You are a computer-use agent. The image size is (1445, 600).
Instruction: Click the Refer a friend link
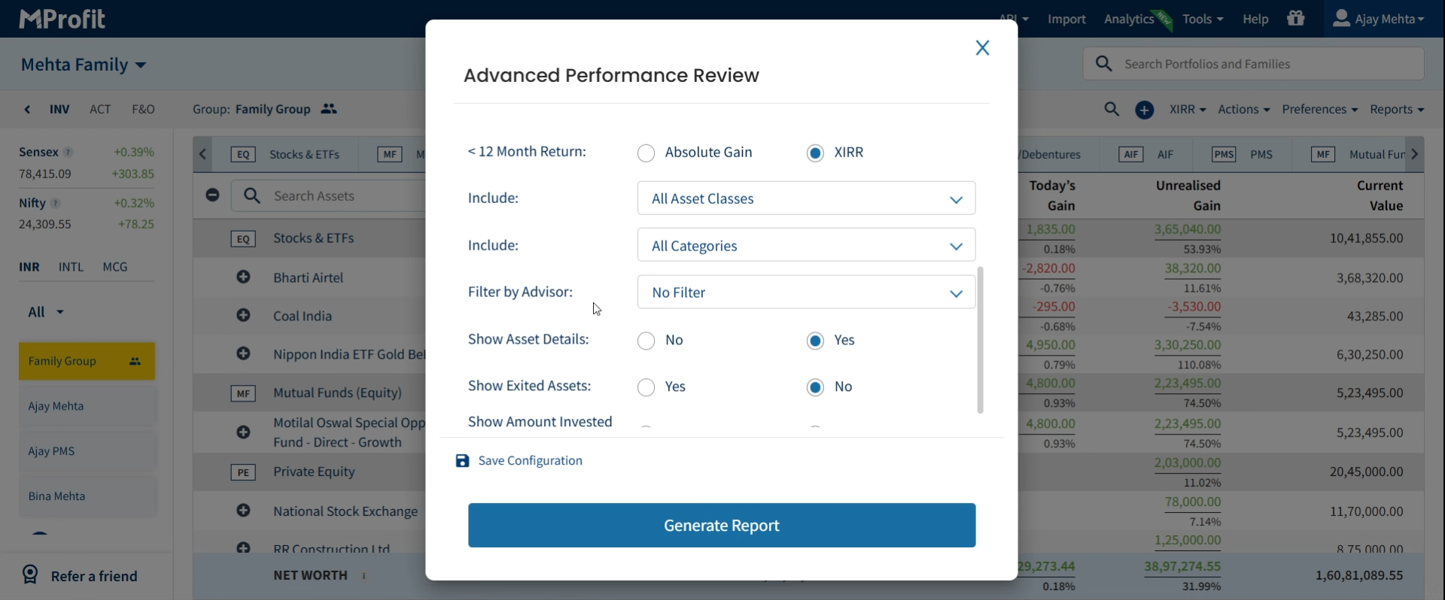(94, 577)
